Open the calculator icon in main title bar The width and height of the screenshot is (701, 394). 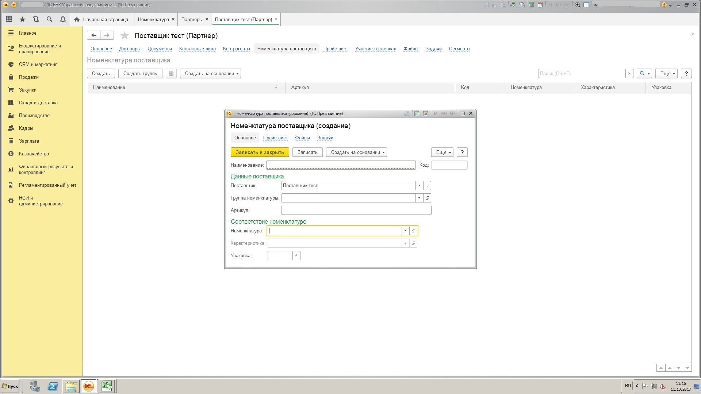pyautogui.click(x=531, y=5)
